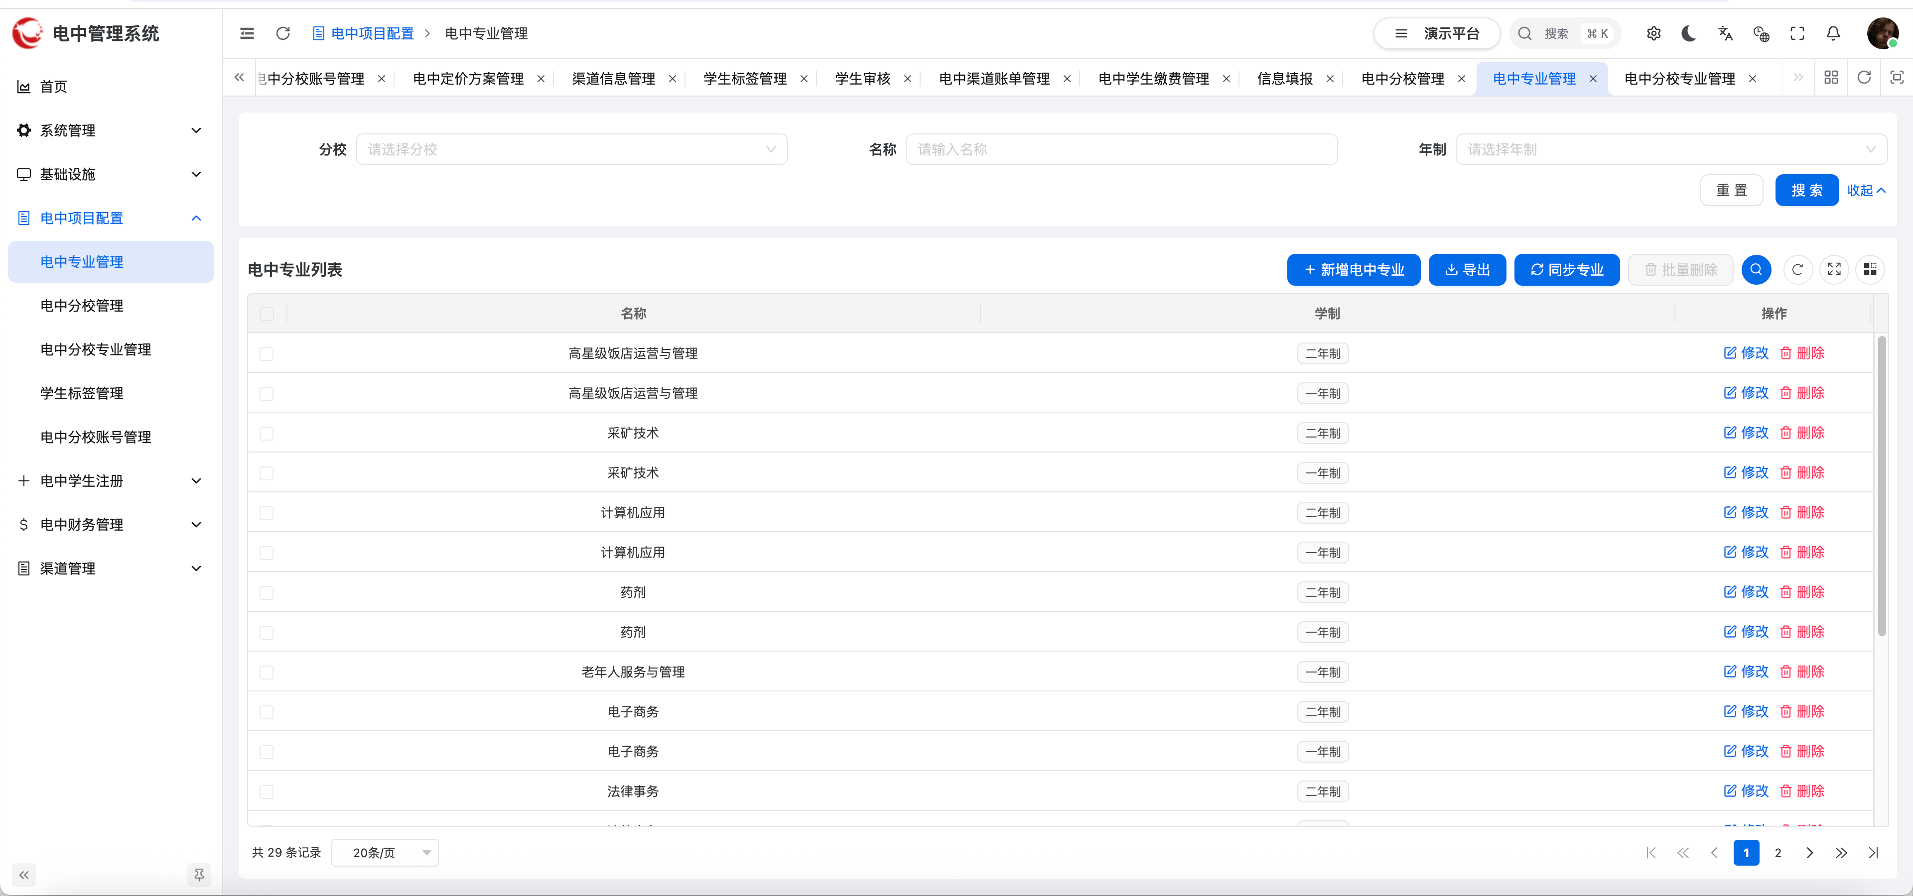This screenshot has width=1913, height=896.
Task: Click the 新增电中专业 button
Action: pyautogui.click(x=1353, y=269)
